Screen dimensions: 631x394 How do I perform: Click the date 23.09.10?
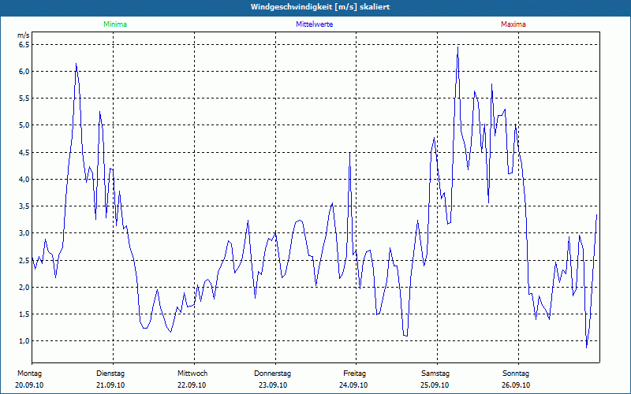coord(273,385)
